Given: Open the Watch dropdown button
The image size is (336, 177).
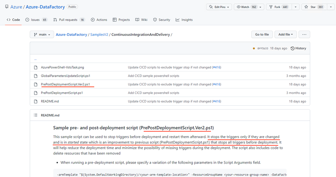Looking at the screenshot, I should point(249,7).
